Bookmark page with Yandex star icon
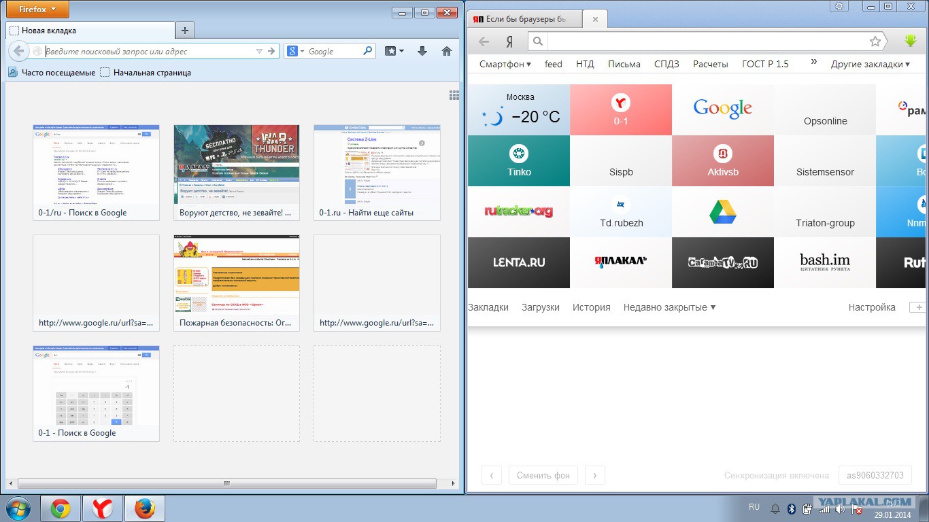The image size is (929, 522). pos(875,41)
